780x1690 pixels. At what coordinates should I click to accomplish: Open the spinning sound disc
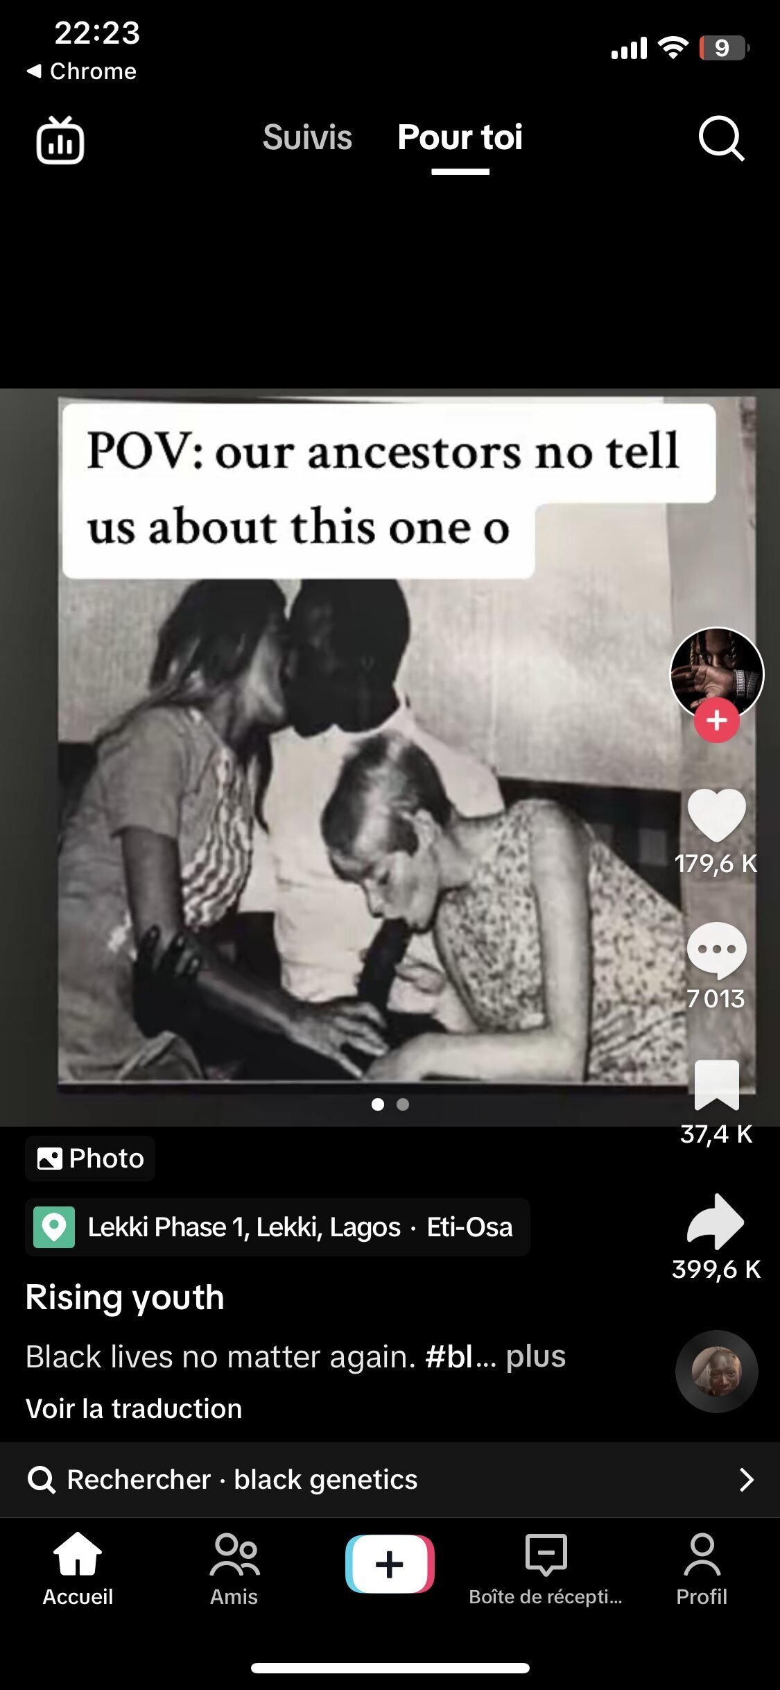point(716,1372)
